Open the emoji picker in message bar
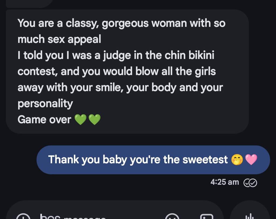 pos(172,217)
